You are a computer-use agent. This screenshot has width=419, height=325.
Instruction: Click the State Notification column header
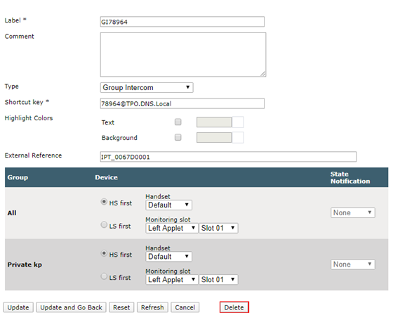tap(350, 178)
